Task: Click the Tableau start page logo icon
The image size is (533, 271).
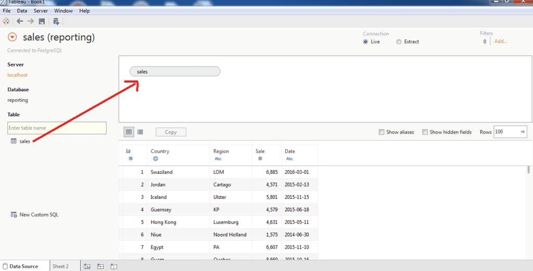Action: pos(6,21)
